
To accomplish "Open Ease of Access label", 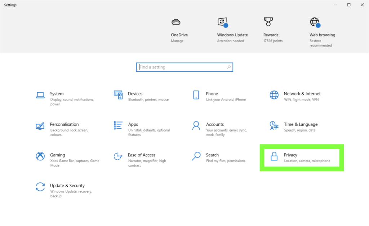I will 142,155.
